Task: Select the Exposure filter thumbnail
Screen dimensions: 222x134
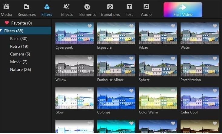Action: coord(116,33)
